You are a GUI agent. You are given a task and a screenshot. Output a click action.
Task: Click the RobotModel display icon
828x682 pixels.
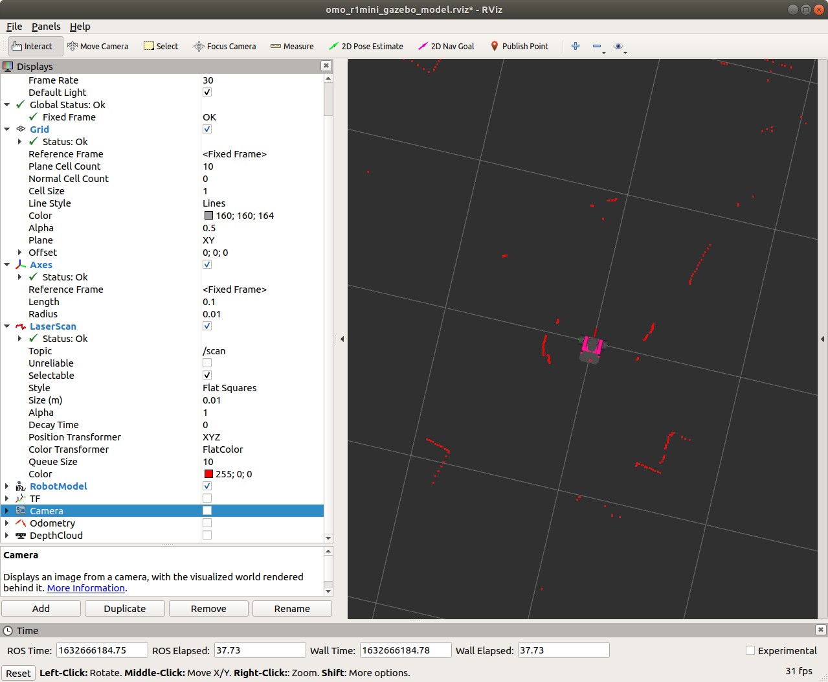point(21,486)
